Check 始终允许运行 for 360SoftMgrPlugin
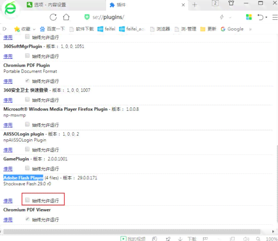 [x=27, y=56]
